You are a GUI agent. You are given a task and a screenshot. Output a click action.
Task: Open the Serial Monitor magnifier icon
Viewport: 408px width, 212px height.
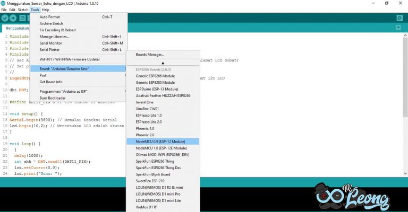tap(399, 18)
